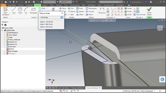Click Import Points tool
The height and width of the screenshot is (93, 166).
click(128, 11)
